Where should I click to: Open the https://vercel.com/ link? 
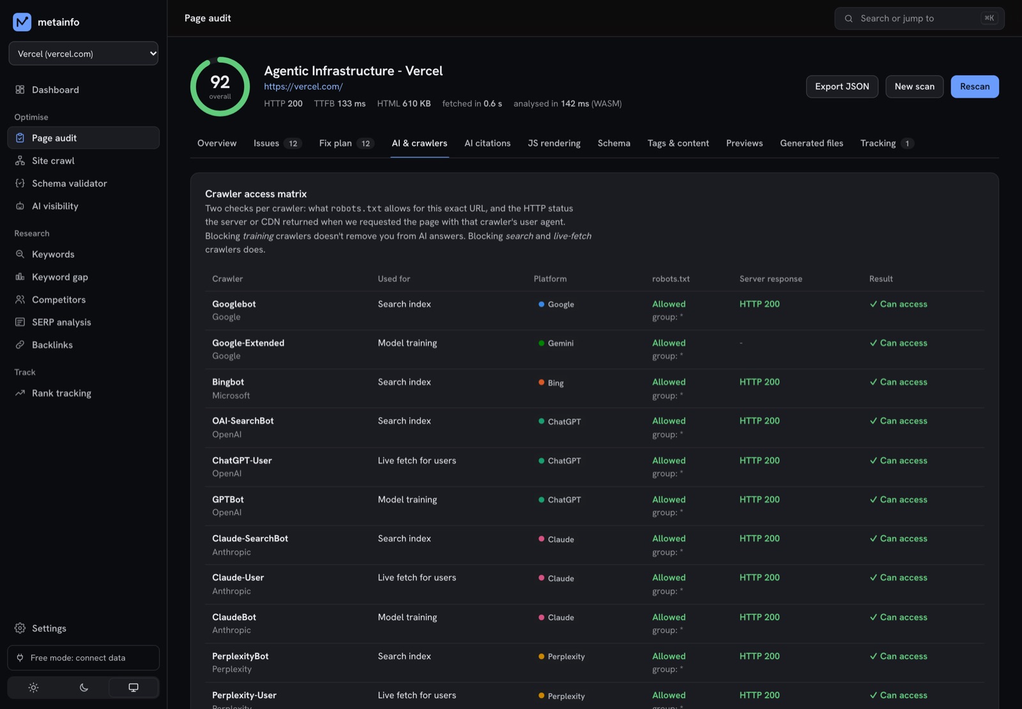303,87
